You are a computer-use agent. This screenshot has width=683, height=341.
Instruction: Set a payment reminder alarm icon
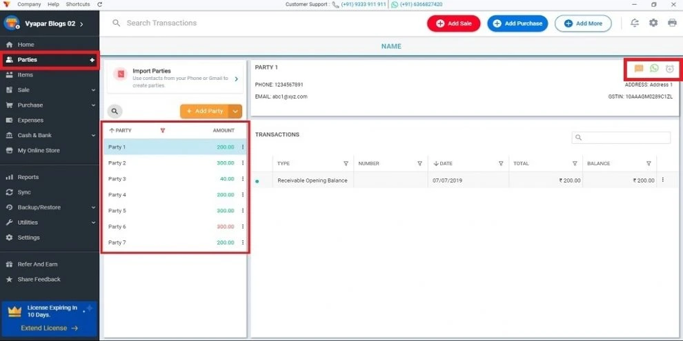click(670, 68)
